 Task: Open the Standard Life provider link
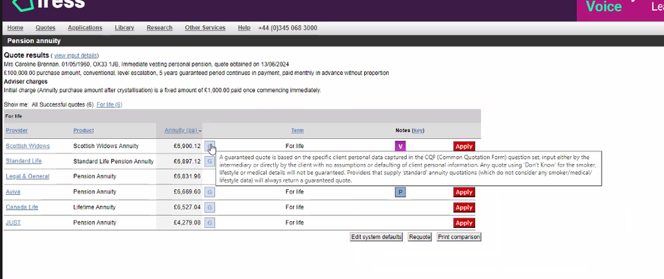click(x=24, y=161)
